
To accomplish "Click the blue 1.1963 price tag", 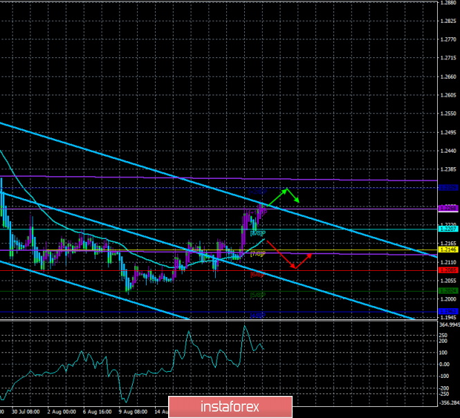I will coord(448,312).
